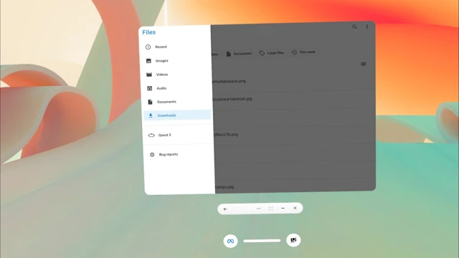Screen dimensions: 459x258
Task: Click the camera capture button
Action: pos(293,240)
